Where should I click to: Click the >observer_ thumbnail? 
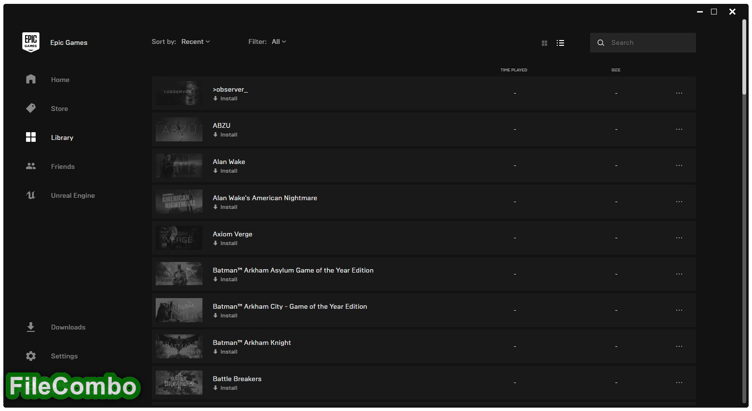(179, 93)
